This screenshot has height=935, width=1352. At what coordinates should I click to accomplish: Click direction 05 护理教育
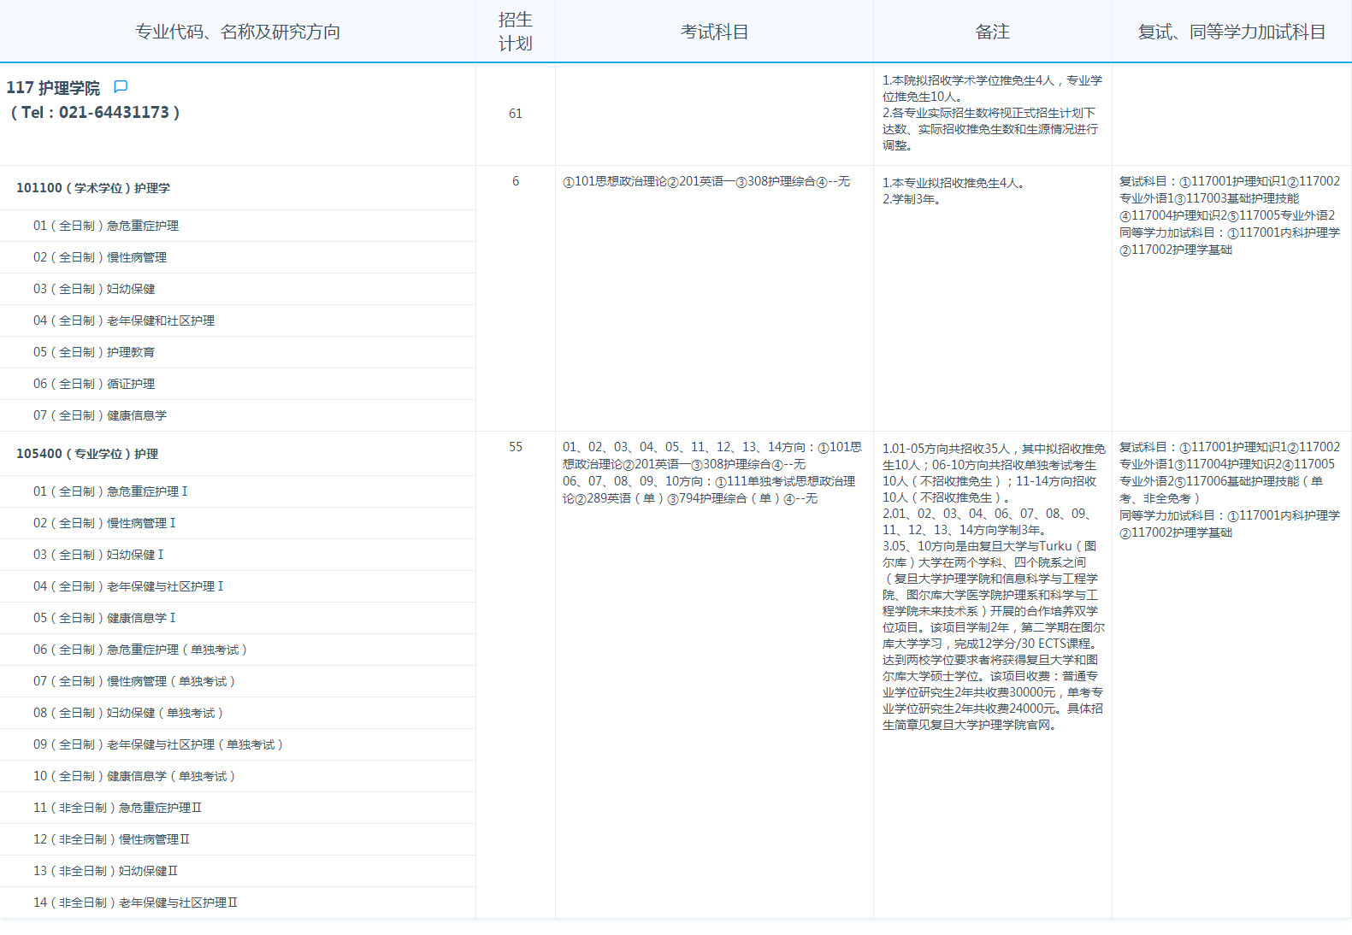(x=94, y=352)
